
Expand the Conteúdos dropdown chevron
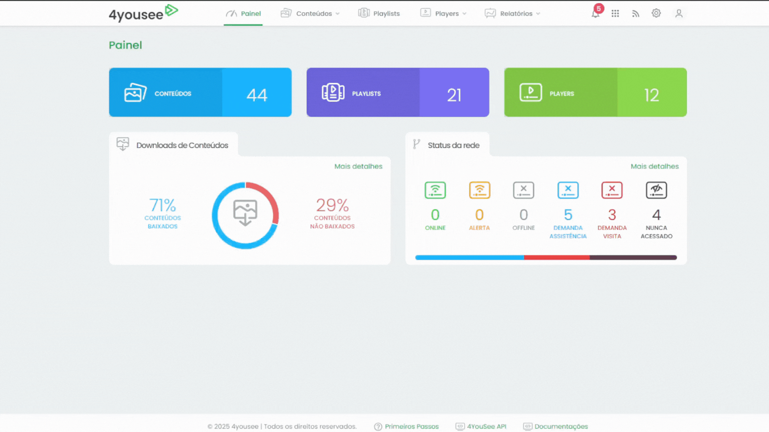(338, 14)
